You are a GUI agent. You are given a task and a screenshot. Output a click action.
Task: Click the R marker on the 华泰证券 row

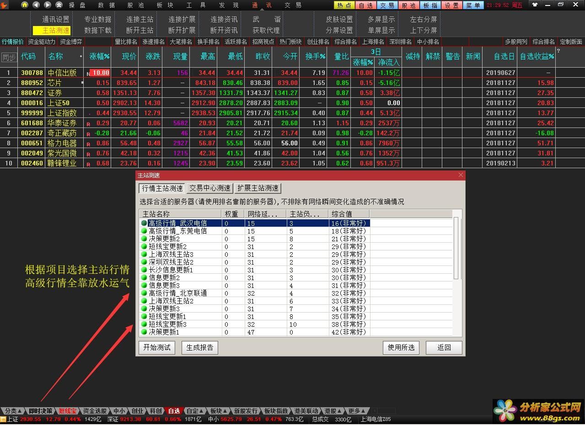click(88, 124)
